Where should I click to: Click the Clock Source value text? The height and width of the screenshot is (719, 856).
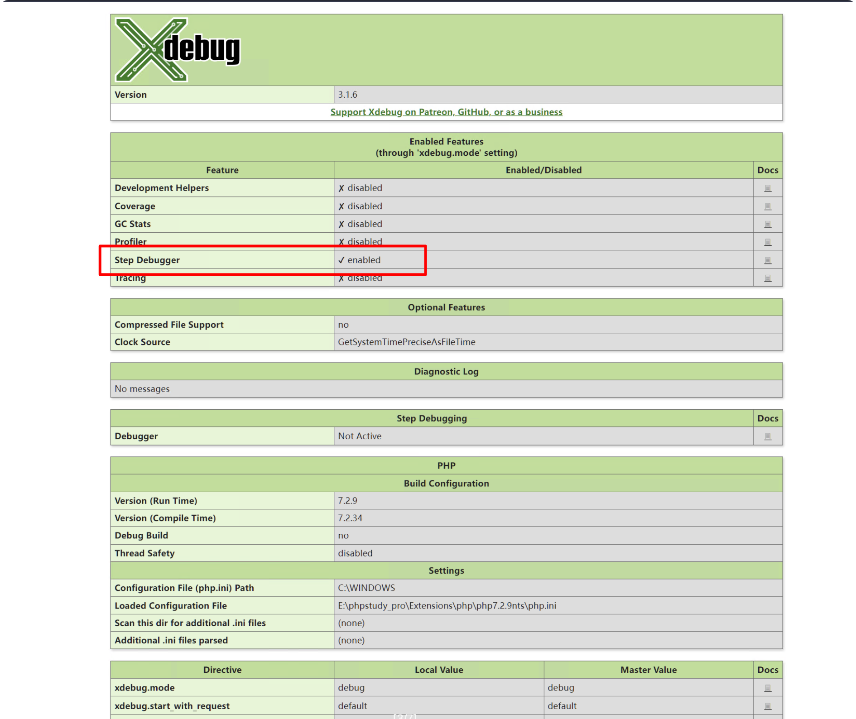click(x=406, y=342)
